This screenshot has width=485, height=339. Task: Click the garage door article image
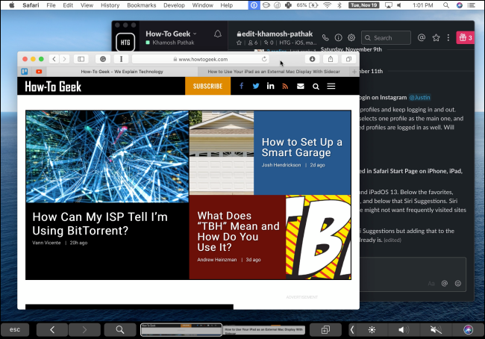222,153
